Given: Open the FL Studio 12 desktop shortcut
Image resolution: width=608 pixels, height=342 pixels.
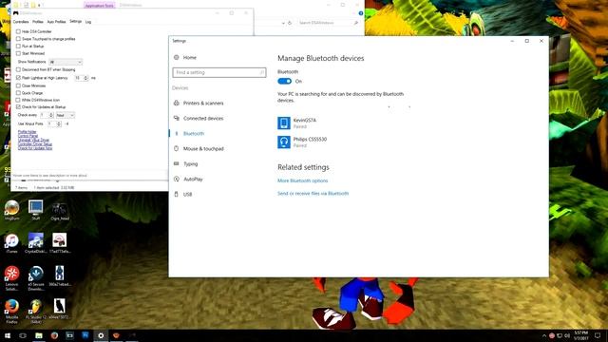Looking at the screenshot, I should tap(36, 311).
